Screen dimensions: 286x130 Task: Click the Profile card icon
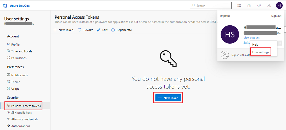8,44
